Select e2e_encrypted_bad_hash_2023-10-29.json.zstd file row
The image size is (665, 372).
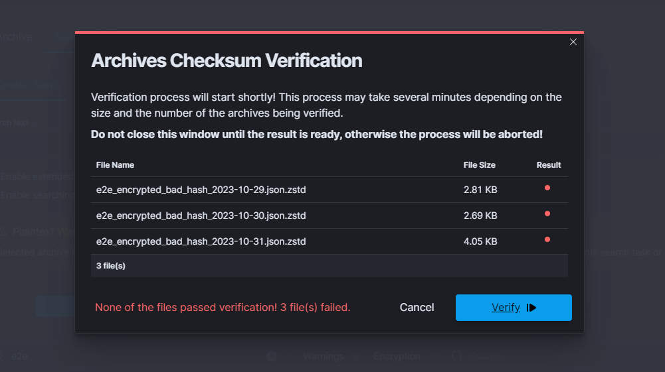click(x=201, y=190)
